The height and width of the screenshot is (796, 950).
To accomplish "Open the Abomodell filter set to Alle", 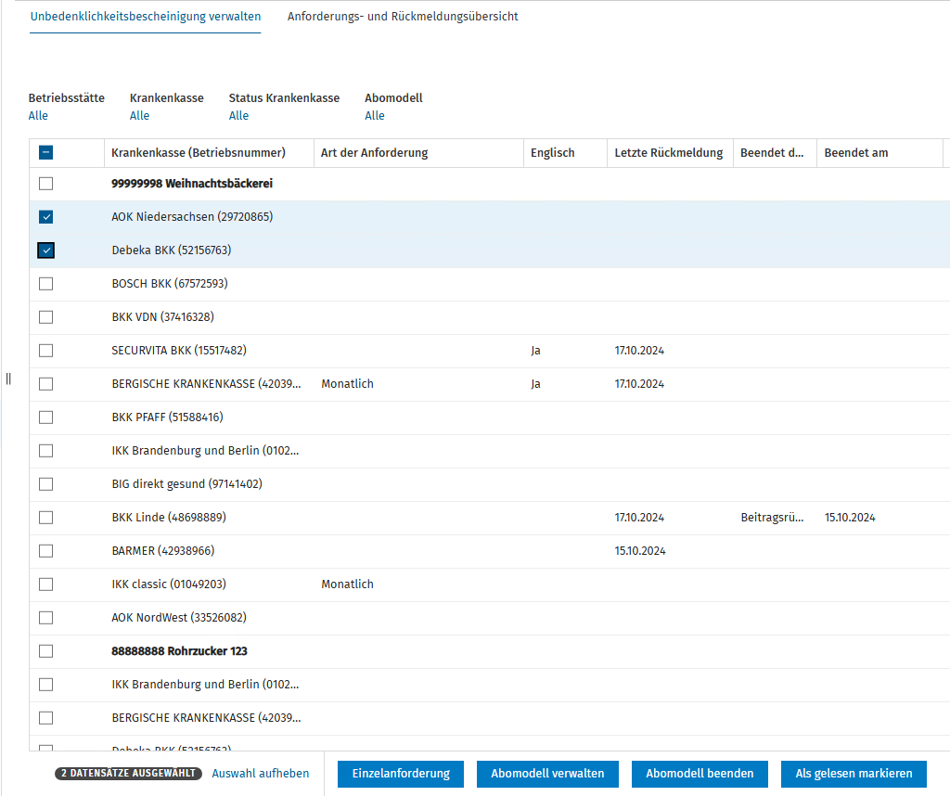I will click(375, 116).
